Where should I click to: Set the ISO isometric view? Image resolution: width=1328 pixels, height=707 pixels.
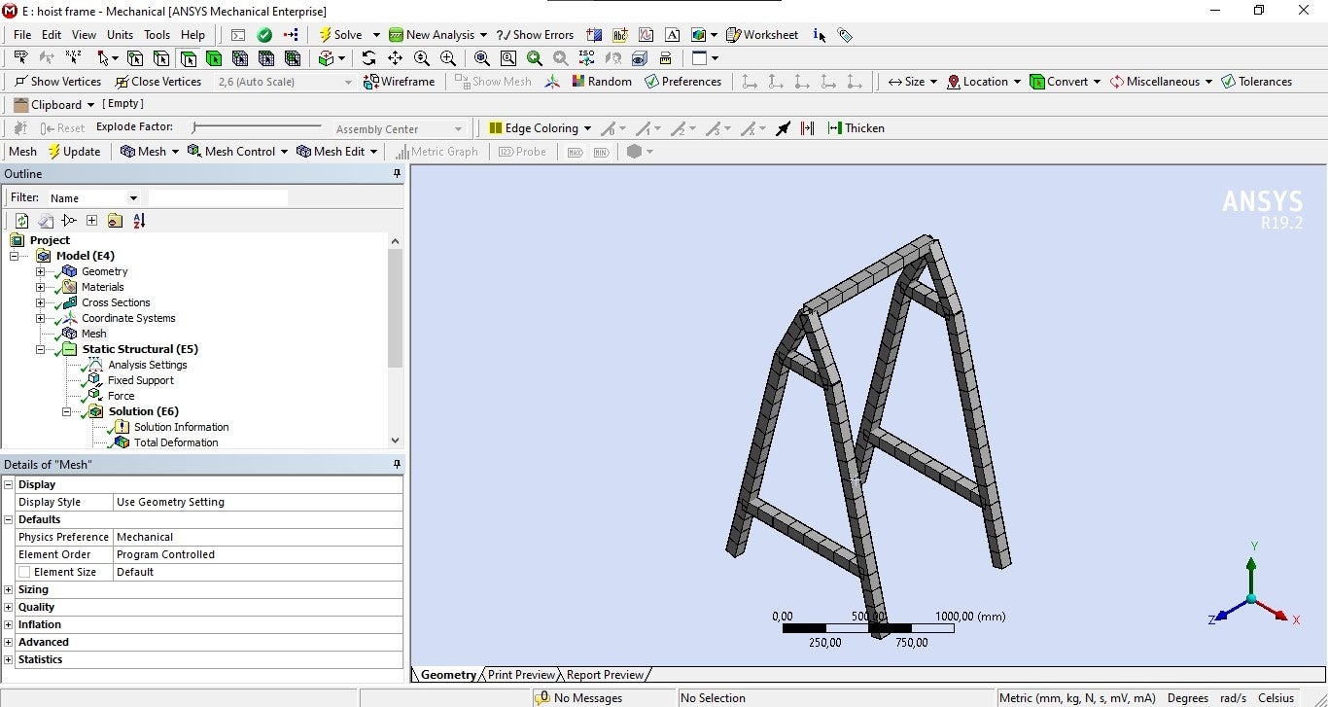click(586, 58)
